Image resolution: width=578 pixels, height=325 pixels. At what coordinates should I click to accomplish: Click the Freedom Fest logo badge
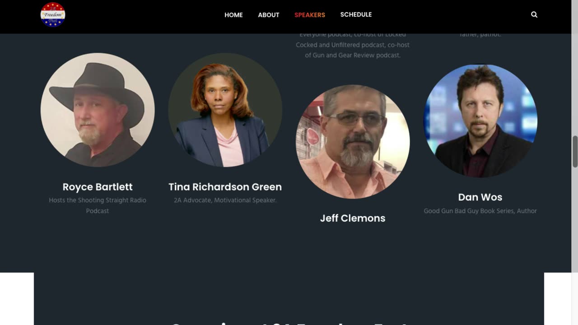[53, 14]
